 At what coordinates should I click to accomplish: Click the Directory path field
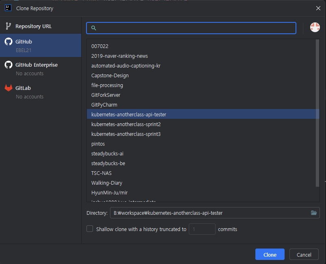(x=215, y=213)
